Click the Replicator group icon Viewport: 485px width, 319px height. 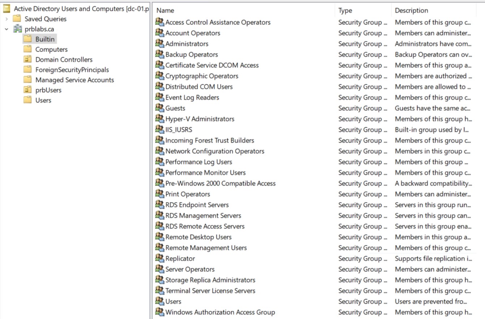coord(159,258)
